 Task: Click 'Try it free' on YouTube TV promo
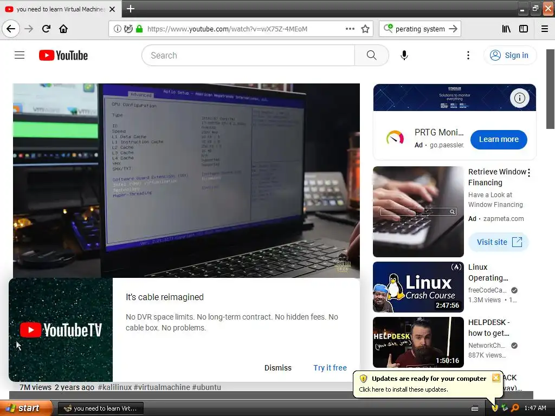[330, 368]
